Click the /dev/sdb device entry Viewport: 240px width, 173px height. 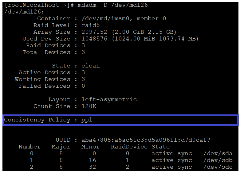click(218, 160)
